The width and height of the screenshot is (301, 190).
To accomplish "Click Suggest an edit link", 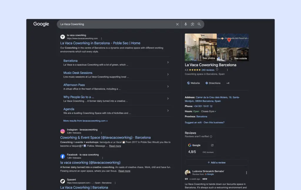I will tap(193, 122).
